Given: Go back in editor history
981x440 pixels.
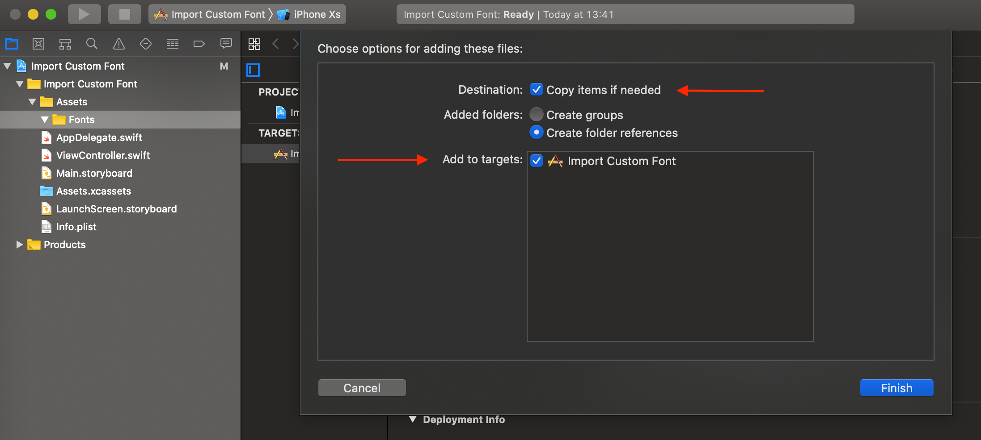Looking at the screenshot, I should 276,44.
